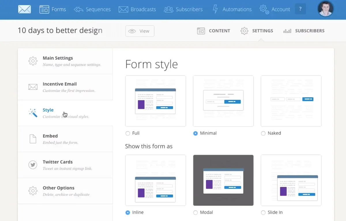This screenshot has width=346, height=221.
Task: Select the Style magic wand icon
Action: [x=33, y=113]
